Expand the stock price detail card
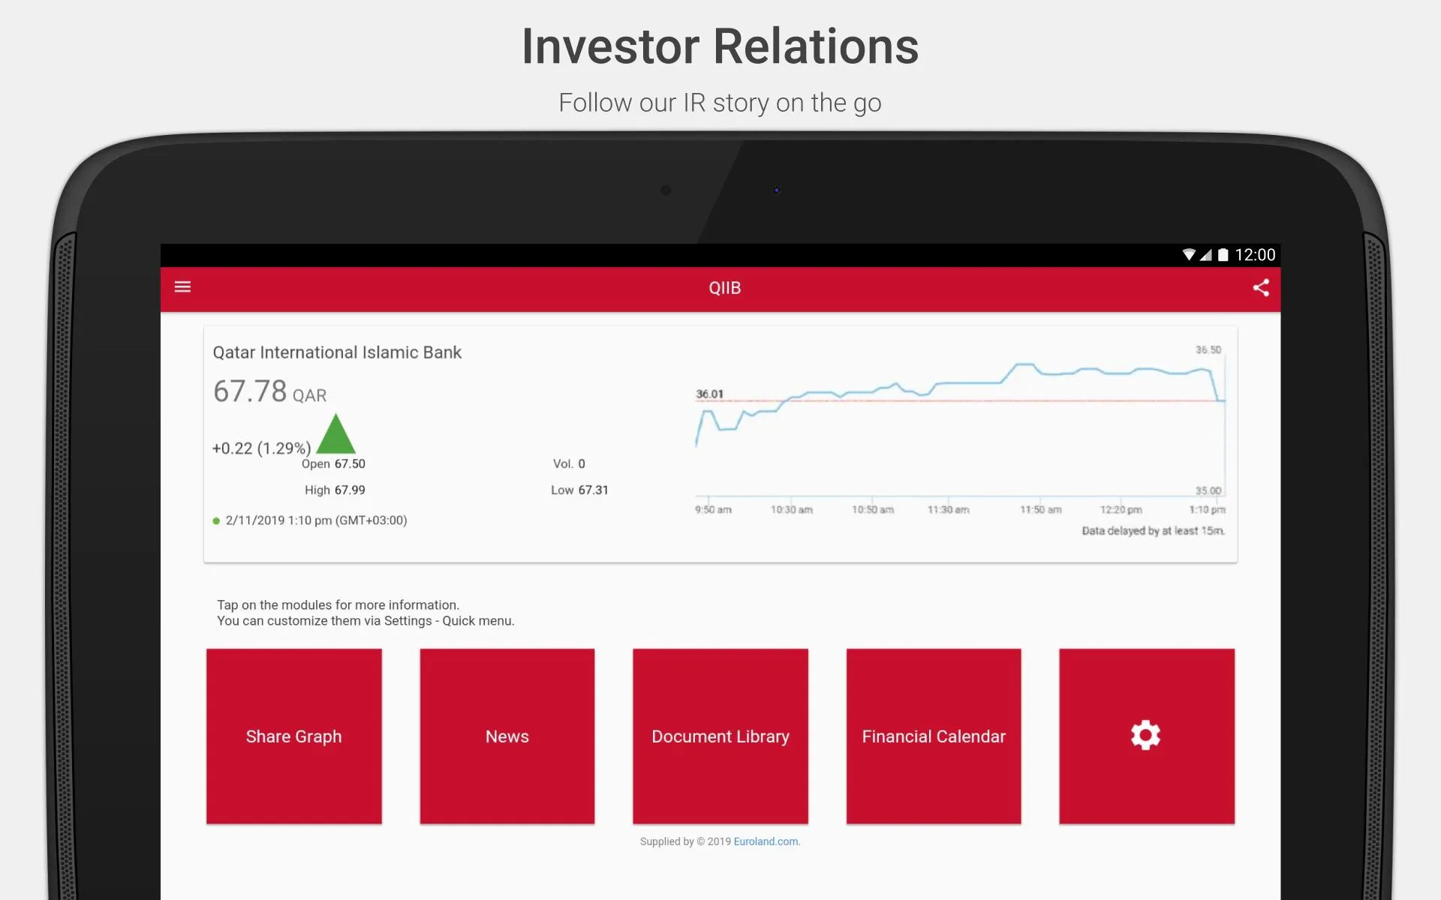Viewport: 1441px width, 900px height. [x=720, y=441]
